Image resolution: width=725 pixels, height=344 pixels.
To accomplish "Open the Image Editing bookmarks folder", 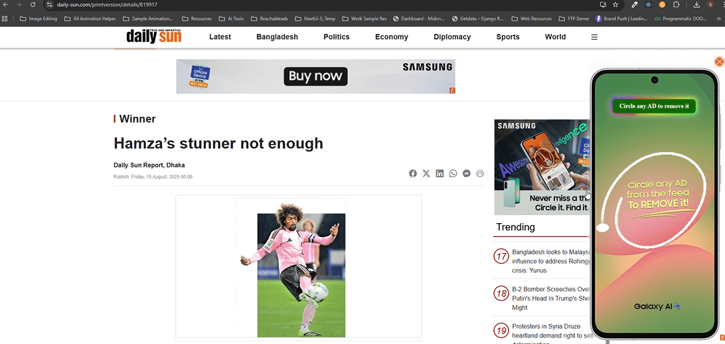I will pyautogui.click(x=39, y=19).
